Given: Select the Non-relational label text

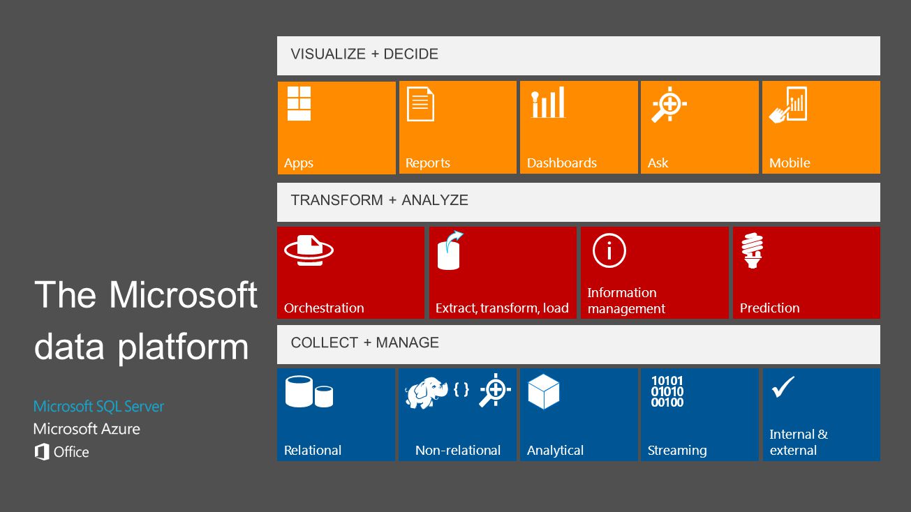Looking at the screenshot, I should pos(458,451).
